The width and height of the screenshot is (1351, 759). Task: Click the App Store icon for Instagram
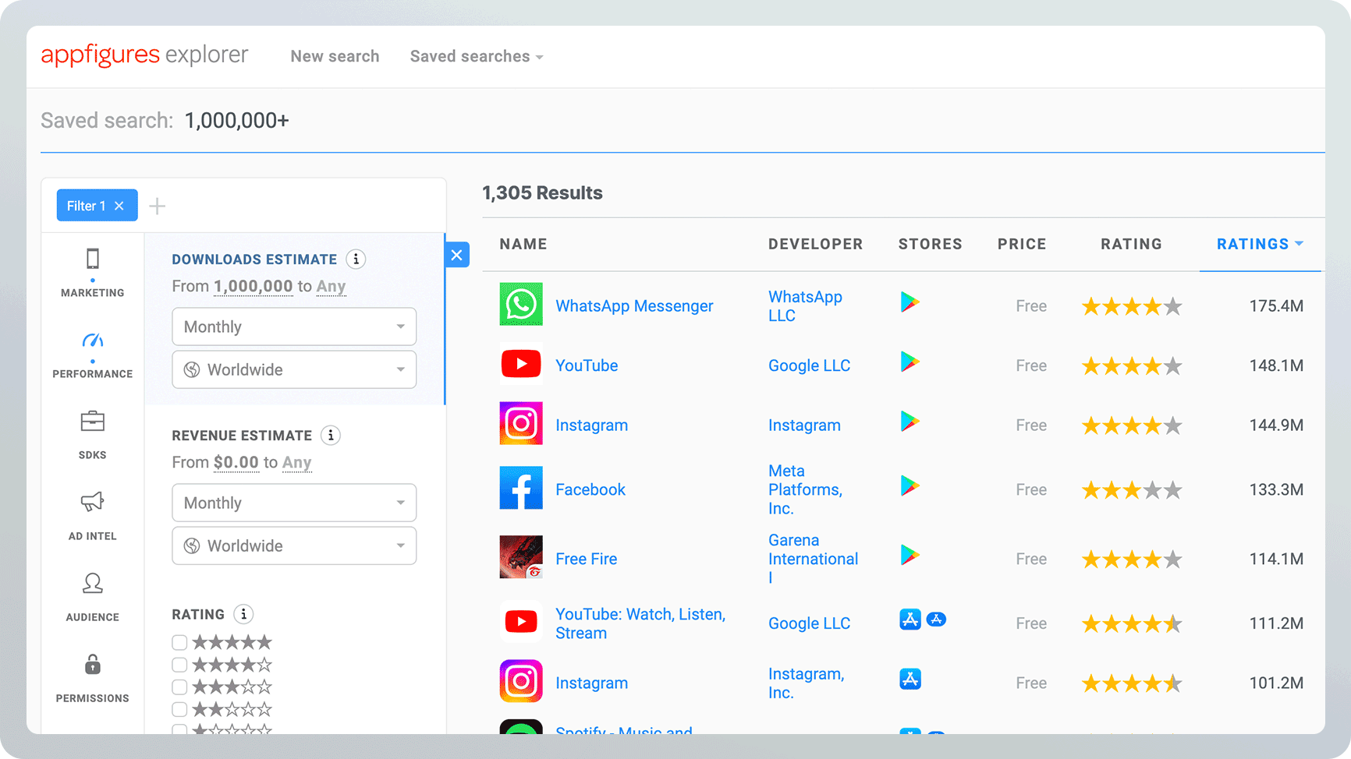910,679
